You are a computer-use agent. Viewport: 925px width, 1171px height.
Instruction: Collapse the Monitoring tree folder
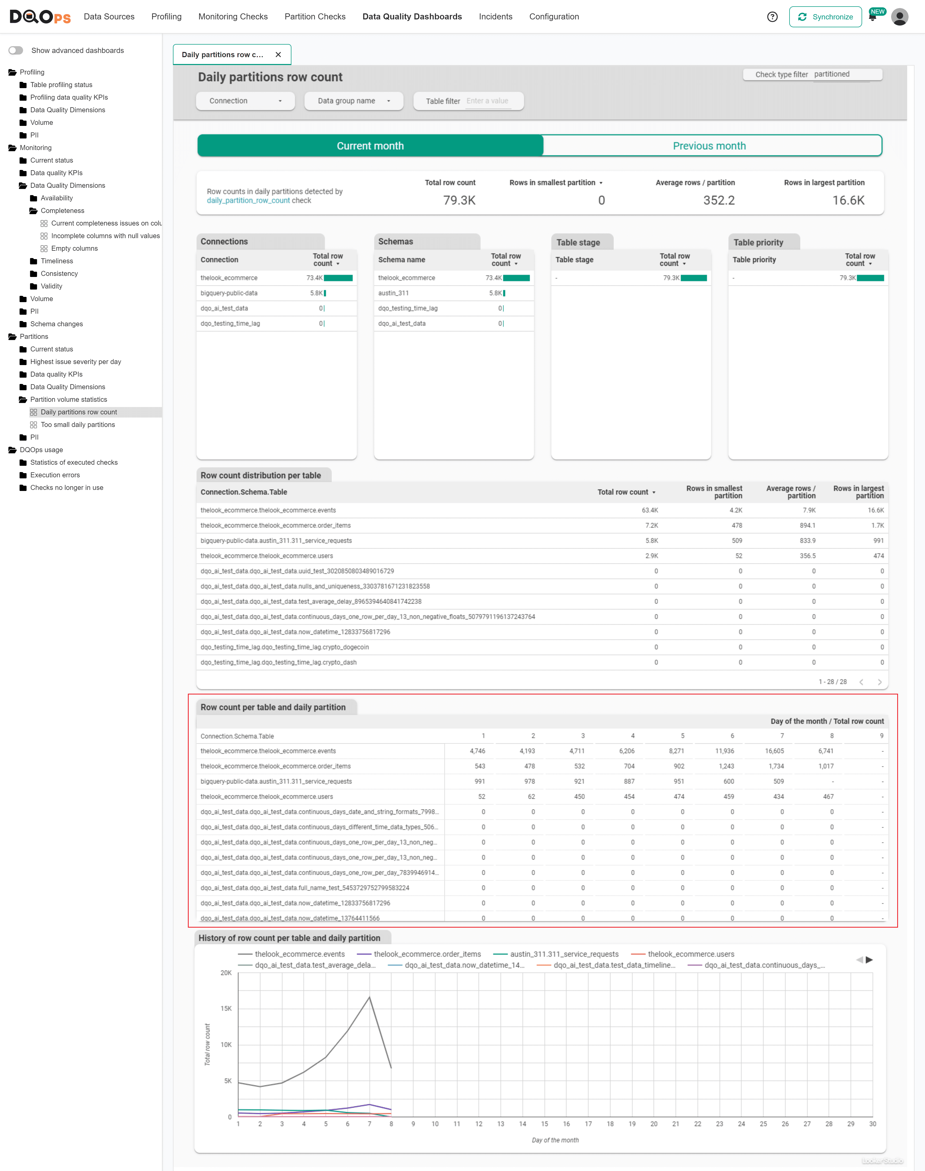[13, 148]
